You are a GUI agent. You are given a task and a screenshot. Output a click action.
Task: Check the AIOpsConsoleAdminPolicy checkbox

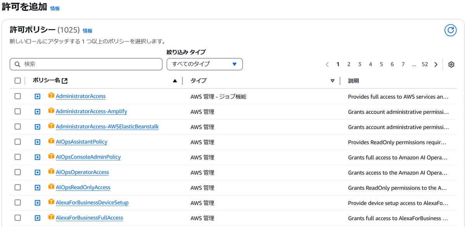pyautogui.click(x=17, y=157)
